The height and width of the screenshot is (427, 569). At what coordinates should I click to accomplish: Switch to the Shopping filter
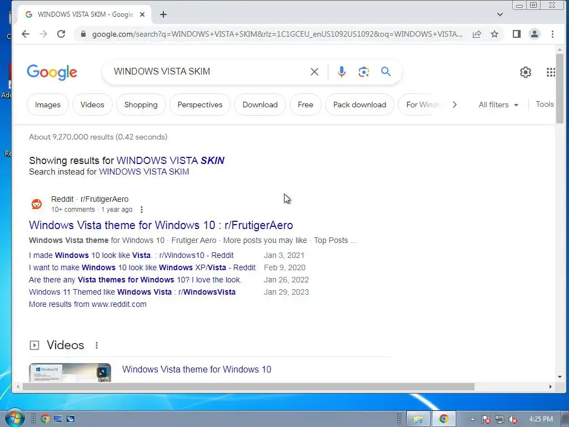141,105
